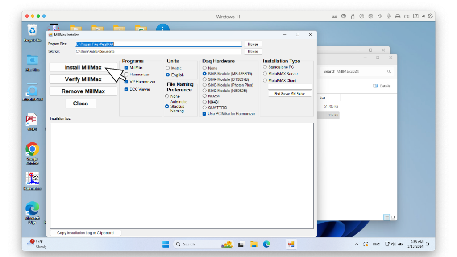457x257 pixels.
Task: Click the Remove MillMax button
Action: pyautogui.click(x=83, y=91)
